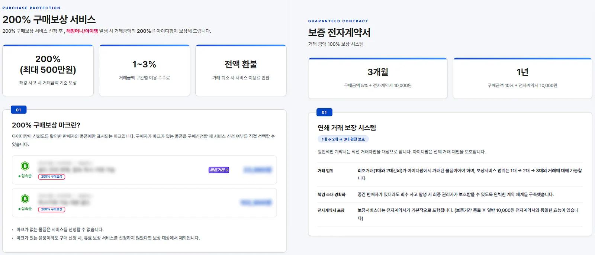The image size is (595, 255).
Task: Click bullet 마크가 없는 물품은 서비스를 신청할 수 없습니다
Action: pos(60,229)
